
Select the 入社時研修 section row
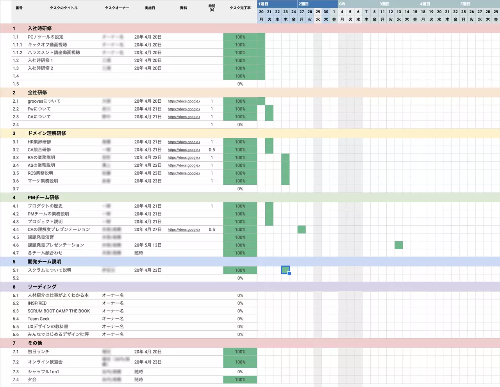(x=250, y=29)
